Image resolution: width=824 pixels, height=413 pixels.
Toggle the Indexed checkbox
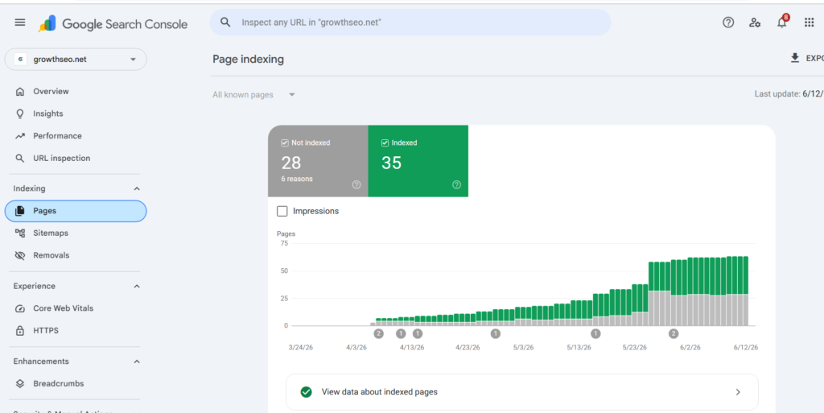pos(385,142)
